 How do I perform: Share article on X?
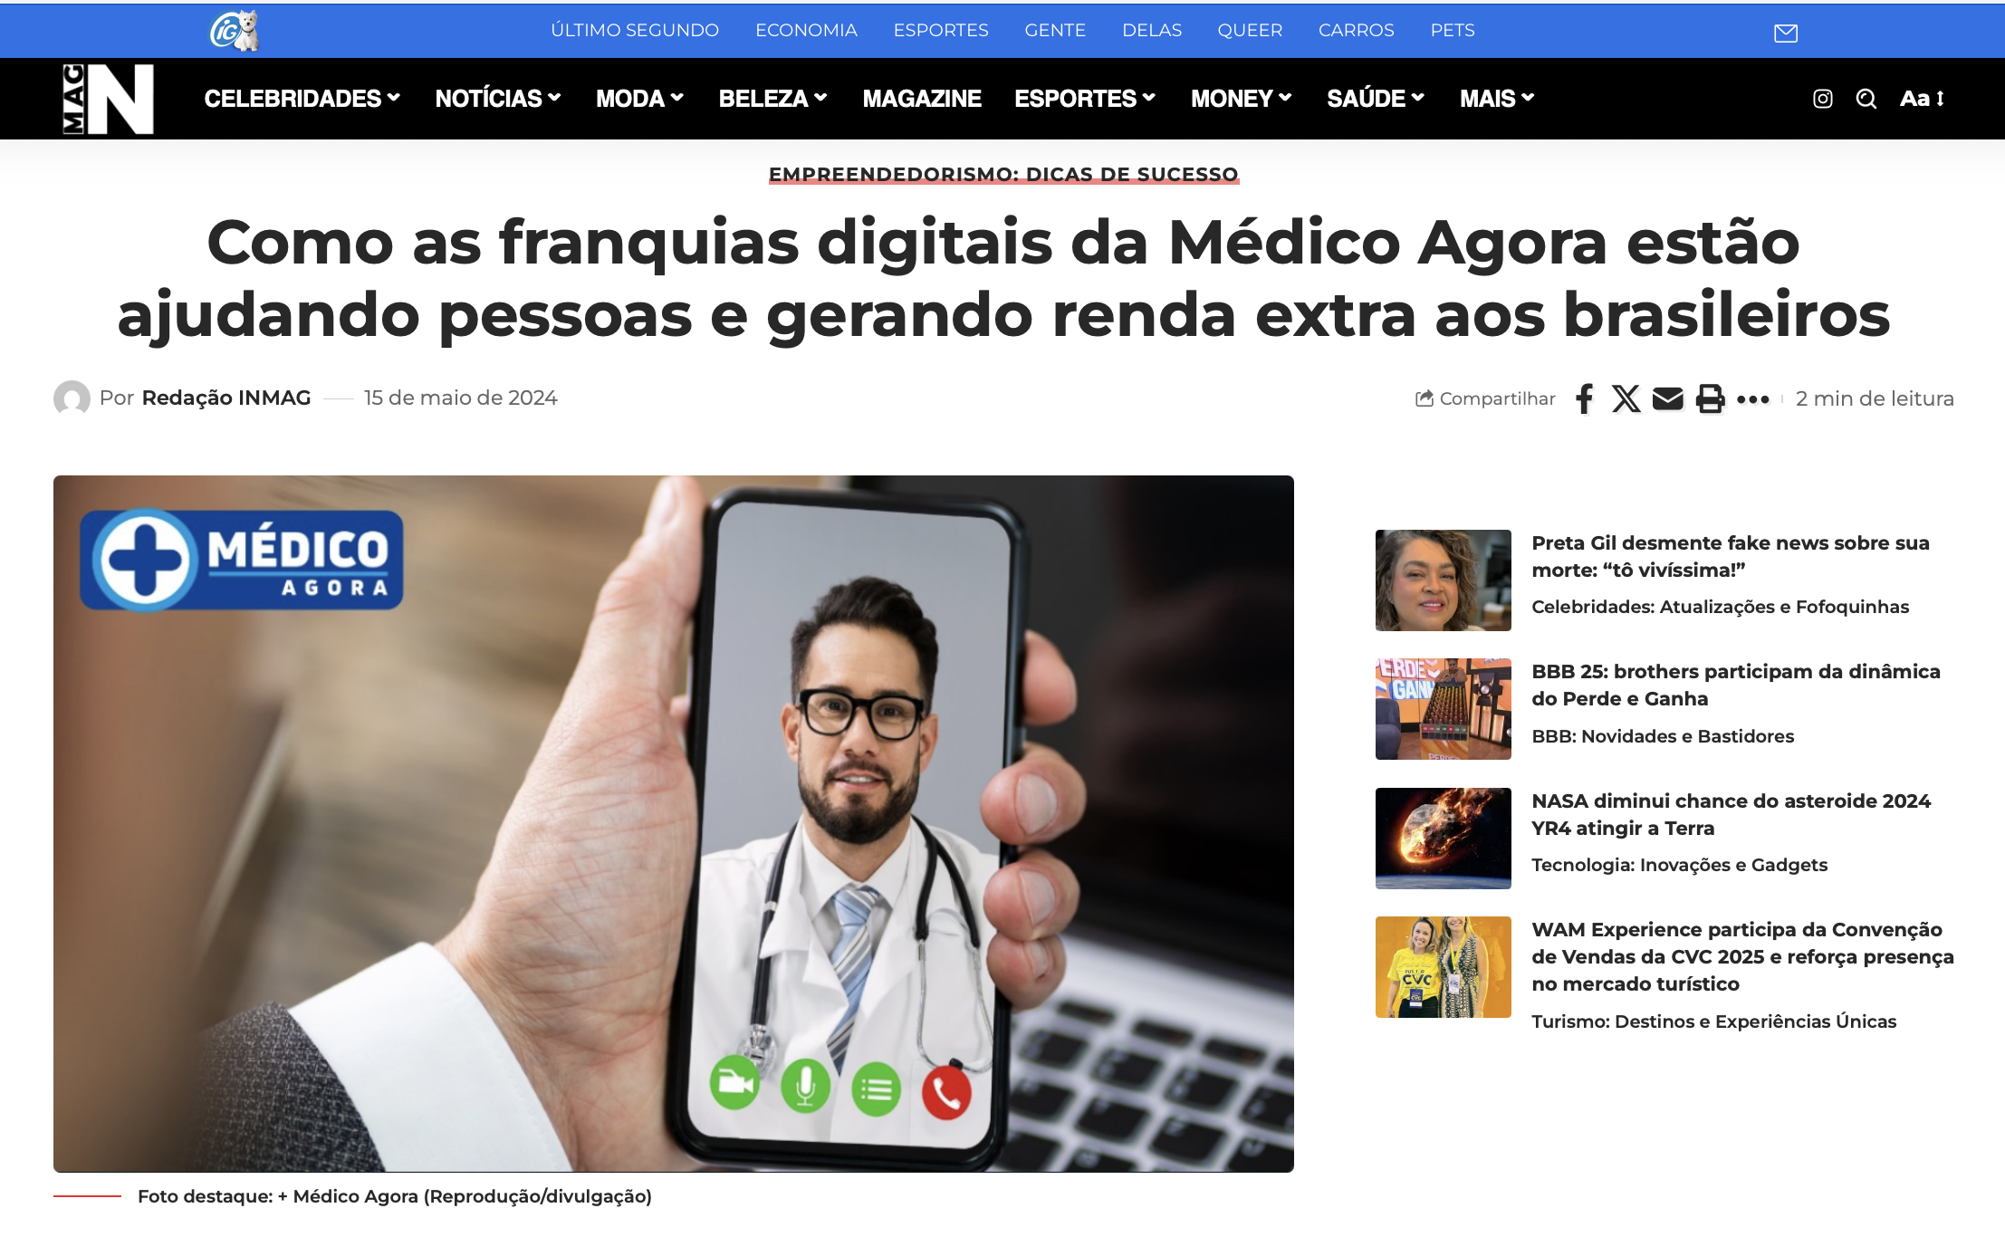coord(1626,398)
